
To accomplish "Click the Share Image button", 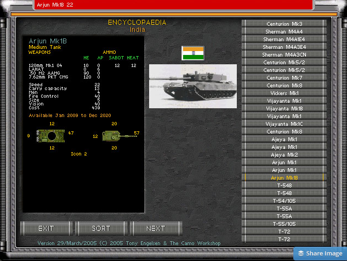I will click(x=320, y=253).
